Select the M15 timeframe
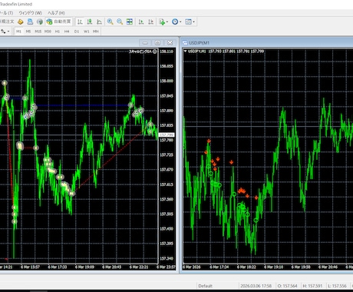This screenshot has width=353, height=292. click(x=38, y=32)
